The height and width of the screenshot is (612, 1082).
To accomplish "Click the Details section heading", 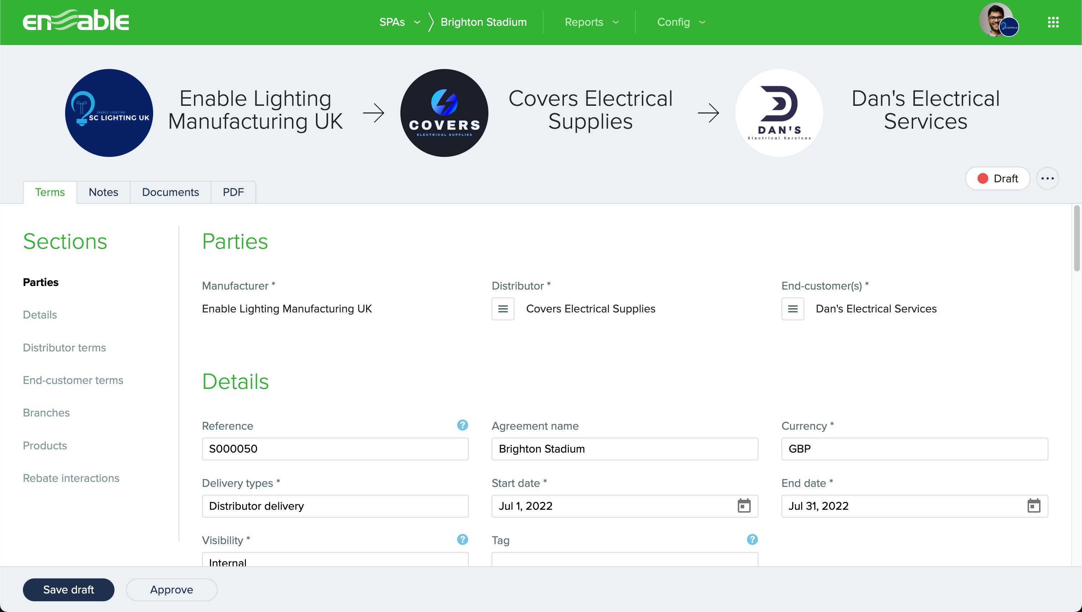I will [x=235, y=382].
